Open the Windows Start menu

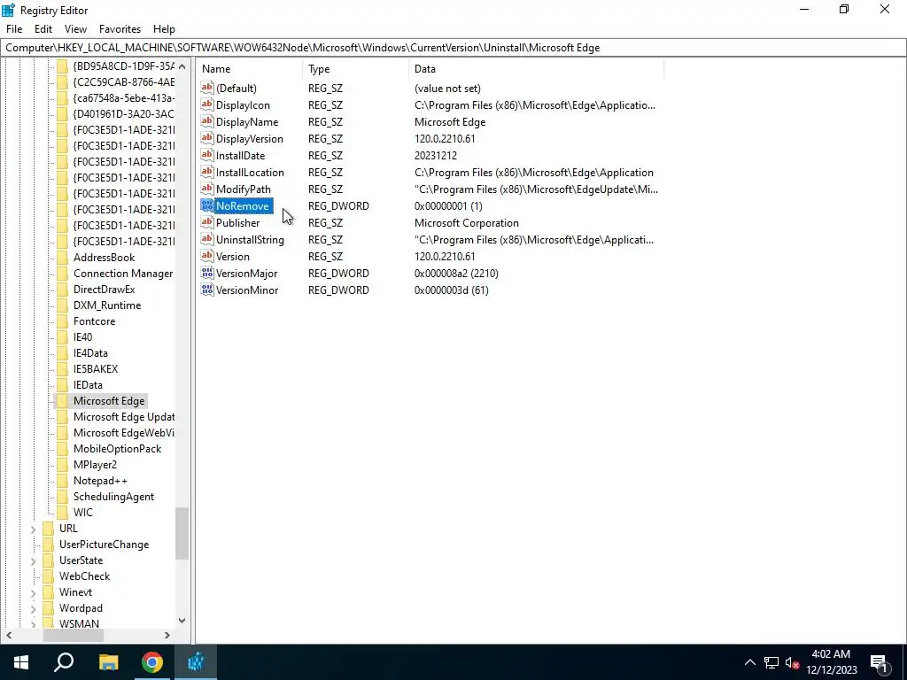tap(21, 662)
